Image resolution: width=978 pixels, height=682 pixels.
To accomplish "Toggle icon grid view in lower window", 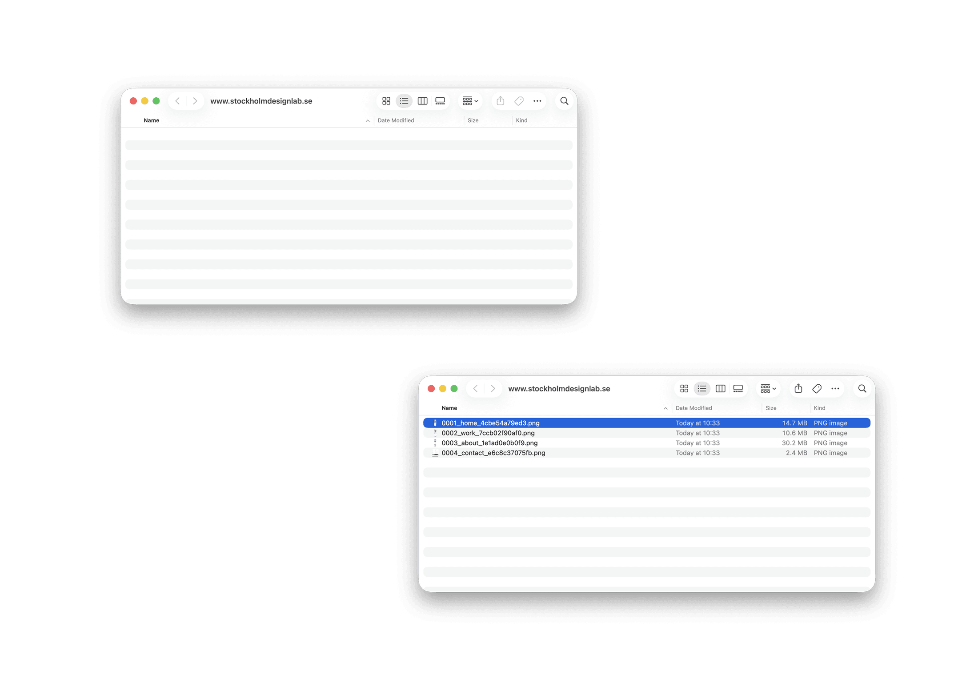I will (x=684, y=389).
